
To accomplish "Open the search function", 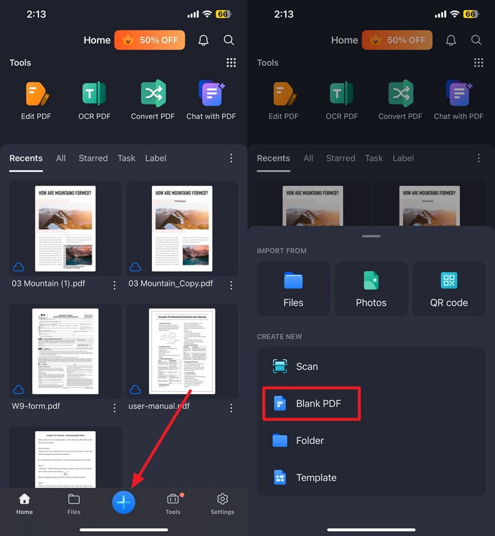I will 229,40.
